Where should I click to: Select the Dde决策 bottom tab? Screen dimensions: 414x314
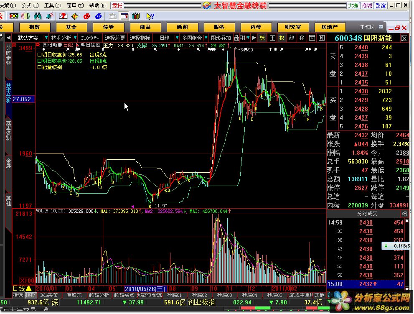(49, 295)
